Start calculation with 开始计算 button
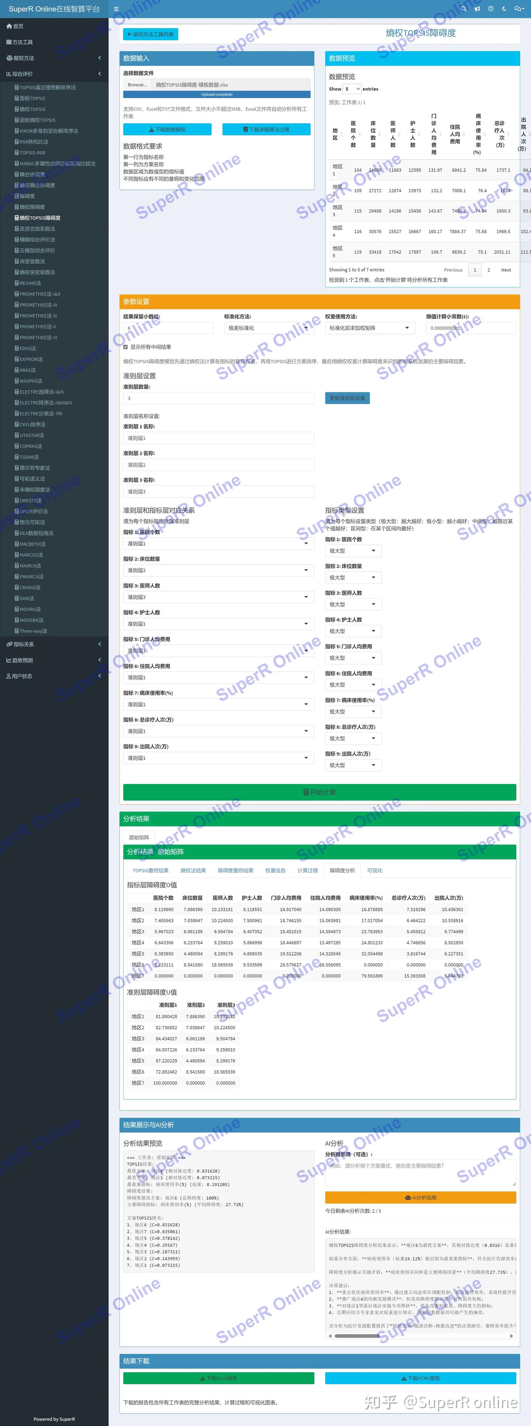The image size is (531, 1426). click(320, 793)
